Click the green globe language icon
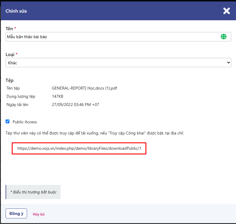 [x=224, y=37]
